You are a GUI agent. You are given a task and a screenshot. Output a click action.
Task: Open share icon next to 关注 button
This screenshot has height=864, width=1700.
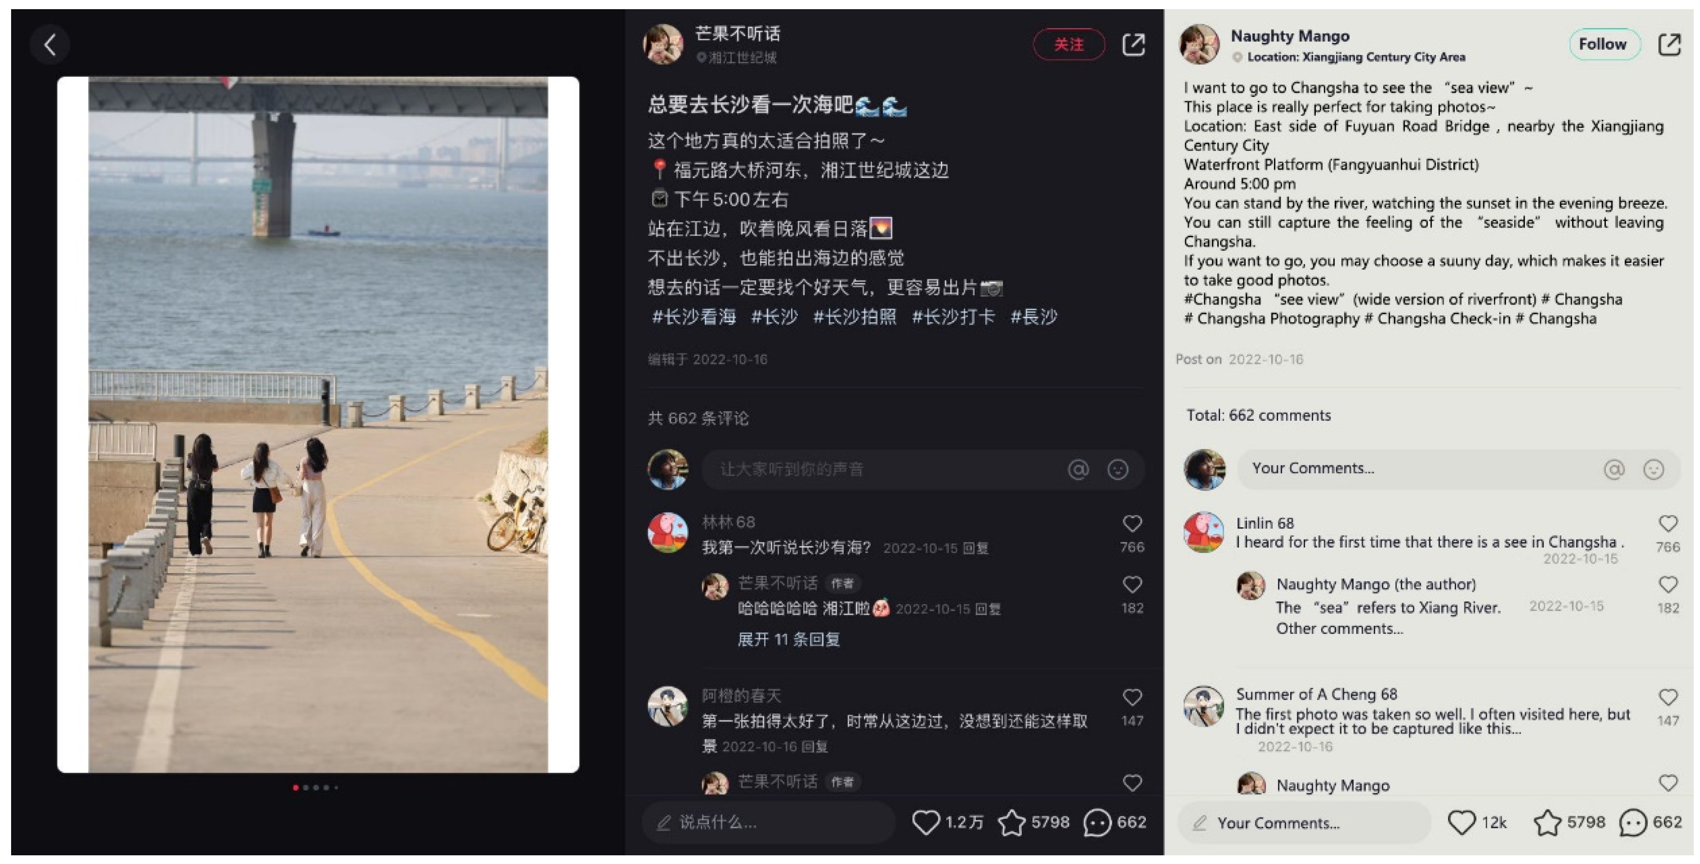tap(1133, 45)
